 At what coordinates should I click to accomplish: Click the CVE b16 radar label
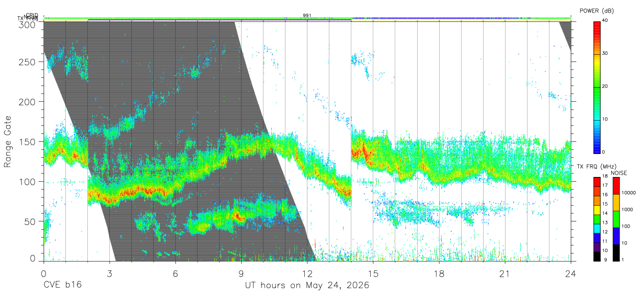(x=62, y=286)
